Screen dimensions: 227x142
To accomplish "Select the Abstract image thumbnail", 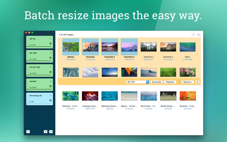I will pos(70,96).
